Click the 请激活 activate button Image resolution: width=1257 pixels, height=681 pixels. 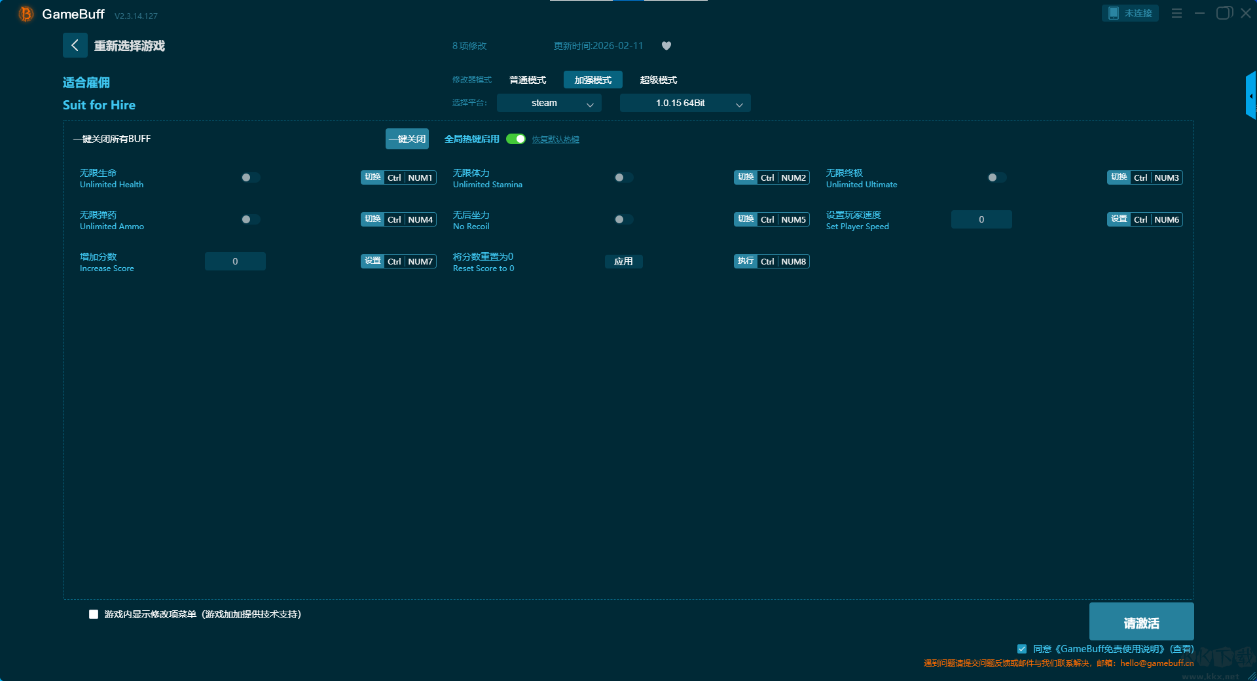coord(1141,622)
